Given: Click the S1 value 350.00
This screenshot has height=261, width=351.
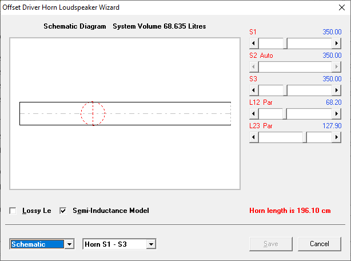Looking at the screenshot, I should tap(332, 32).
